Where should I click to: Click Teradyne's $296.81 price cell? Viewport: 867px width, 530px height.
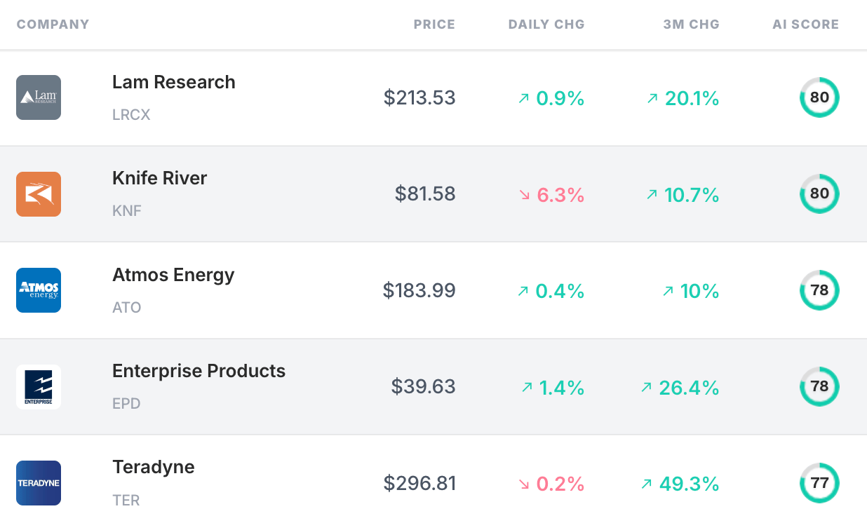click(x=419, y=484)
